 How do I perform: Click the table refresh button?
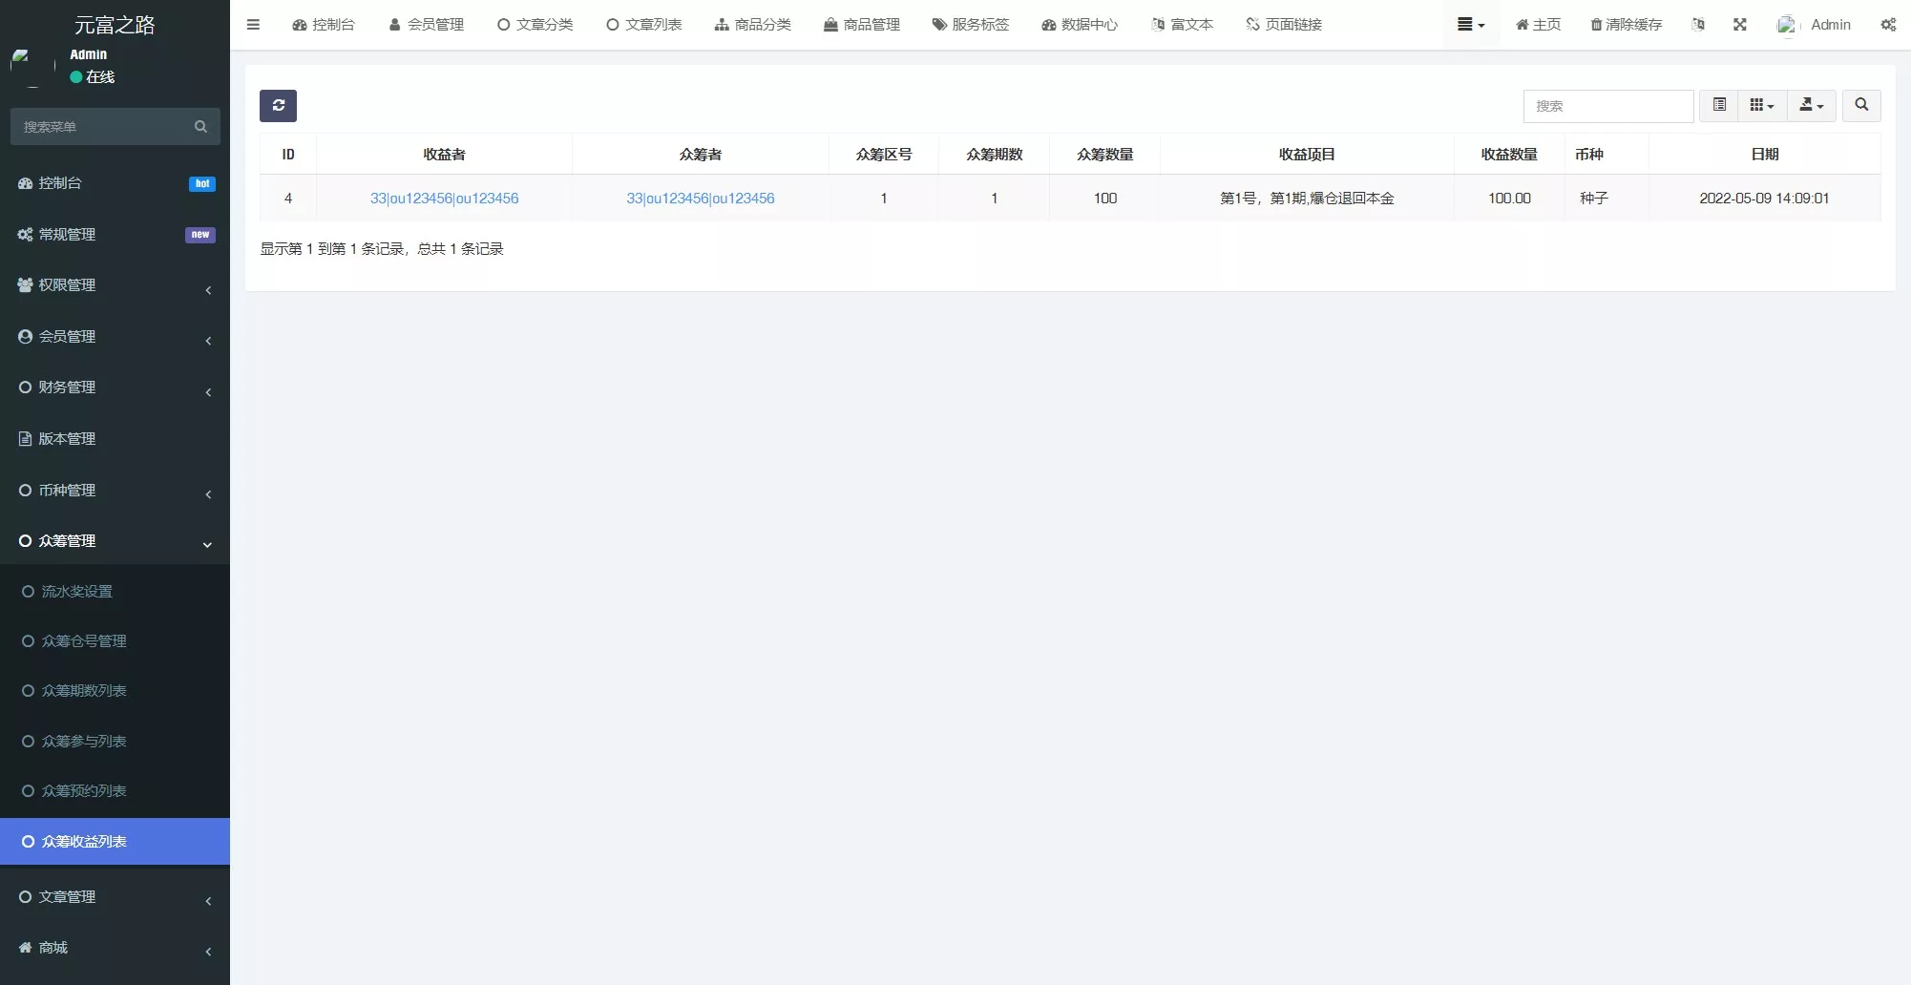278,106
